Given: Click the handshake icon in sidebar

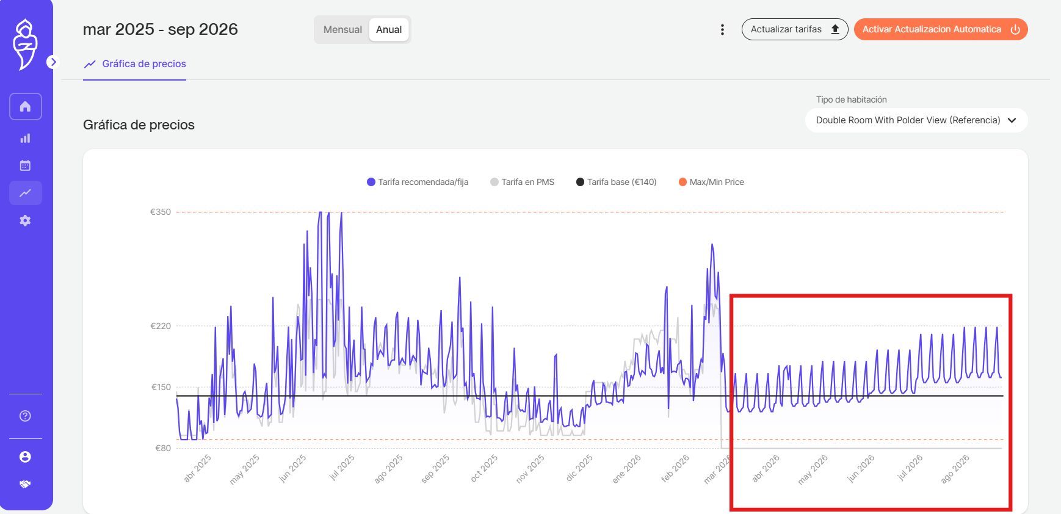Looking at the screenshot, I should [25, 484].
